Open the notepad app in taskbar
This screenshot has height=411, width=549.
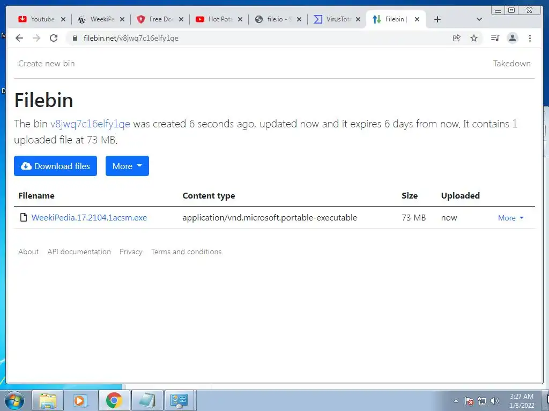pos(147,401)
